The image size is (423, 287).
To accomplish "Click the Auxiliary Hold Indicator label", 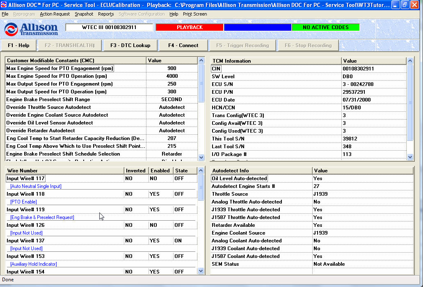I will pyautogui.click(x=34, y=264).
